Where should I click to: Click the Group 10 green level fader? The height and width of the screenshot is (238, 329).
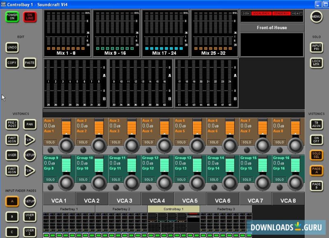(x=99, y=164)
